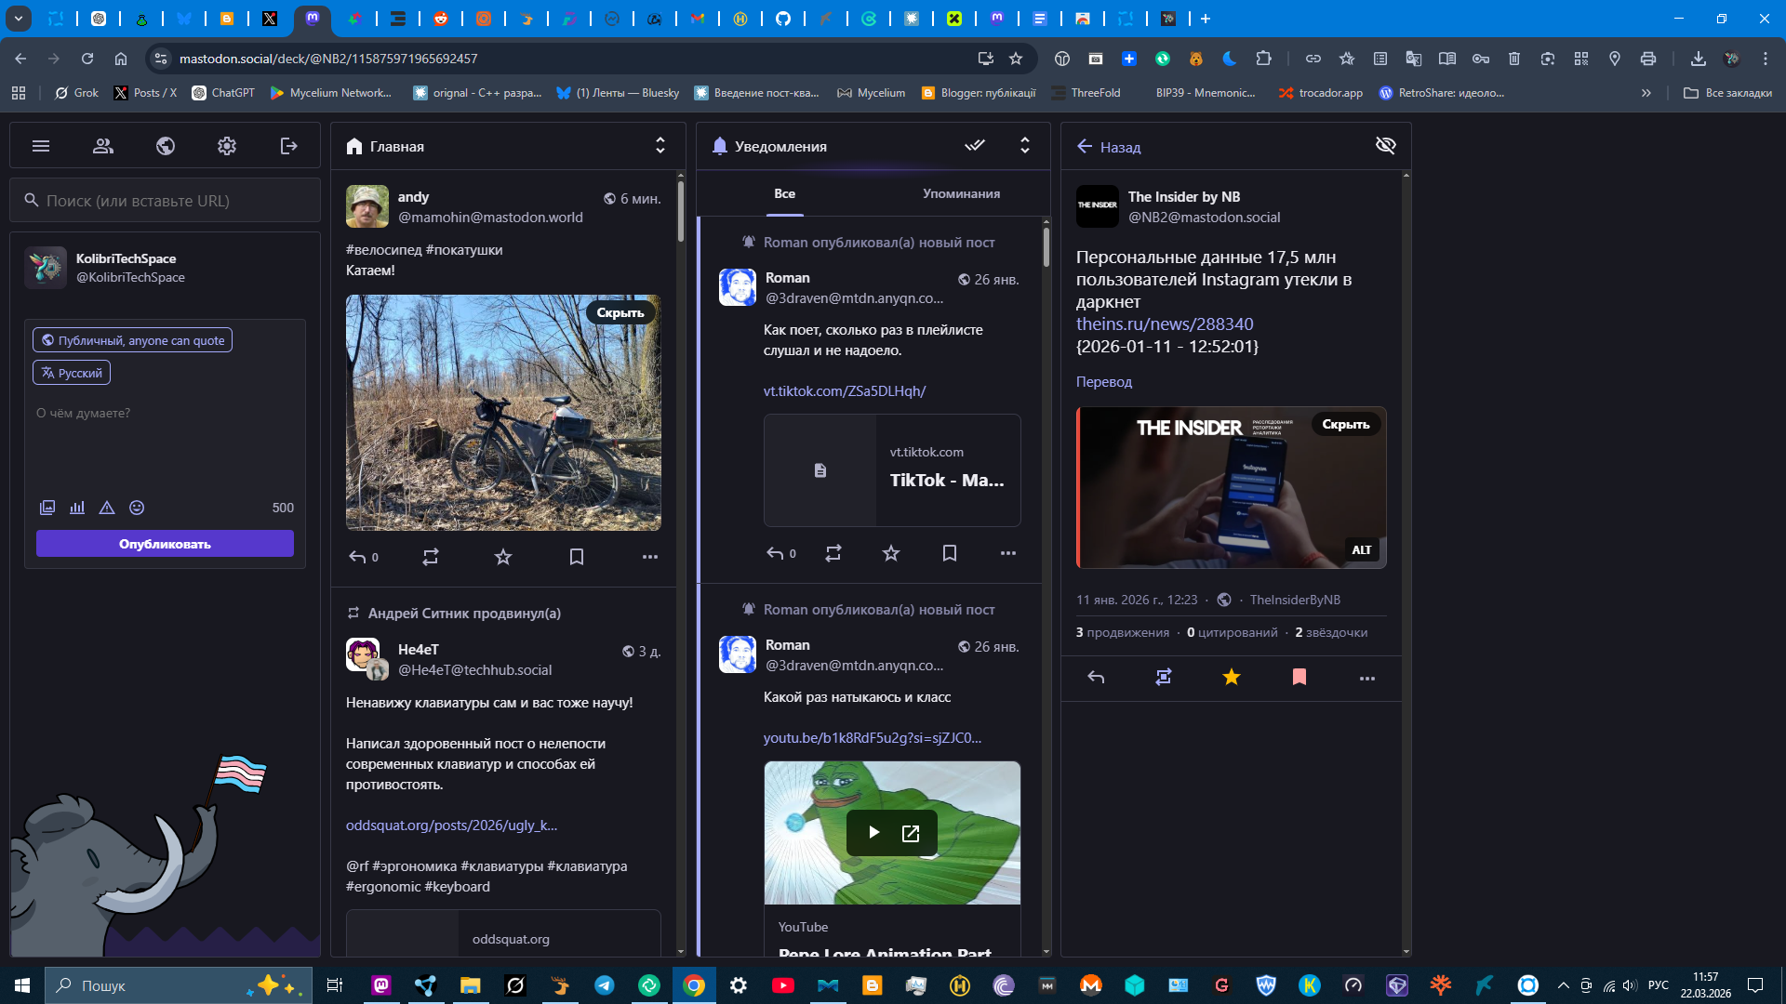Add a content warning to the post

(107, 508)
